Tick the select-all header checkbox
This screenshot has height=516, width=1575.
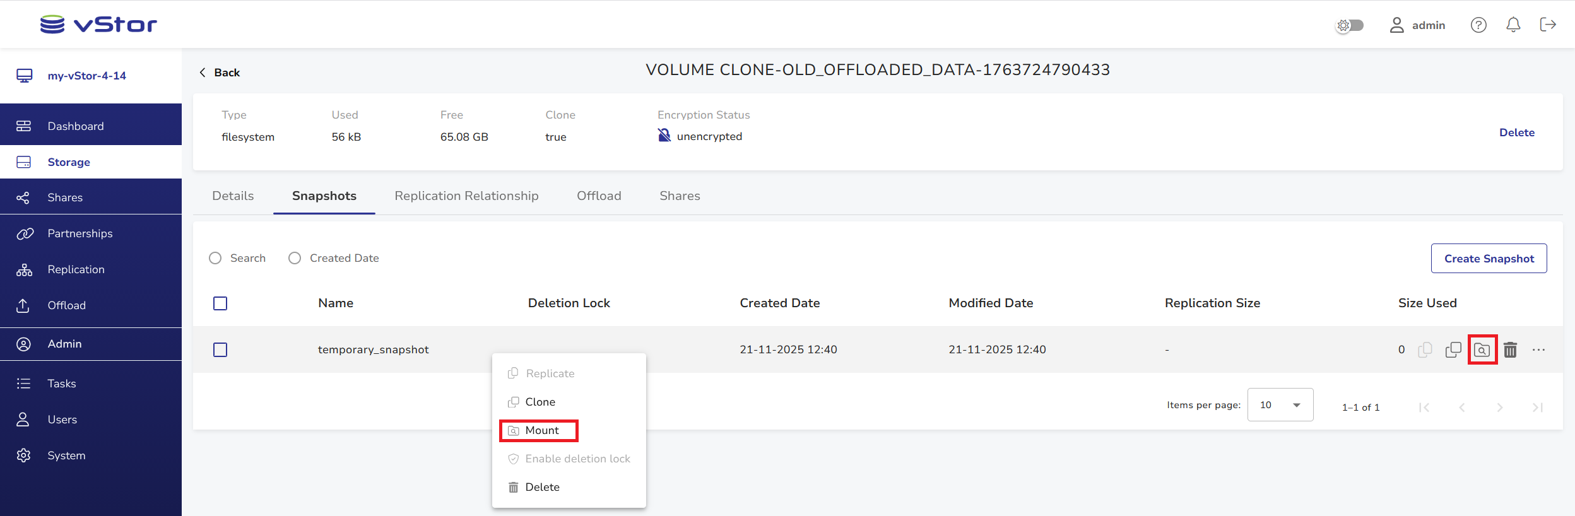pyautogui.click(x=220, y=303)
